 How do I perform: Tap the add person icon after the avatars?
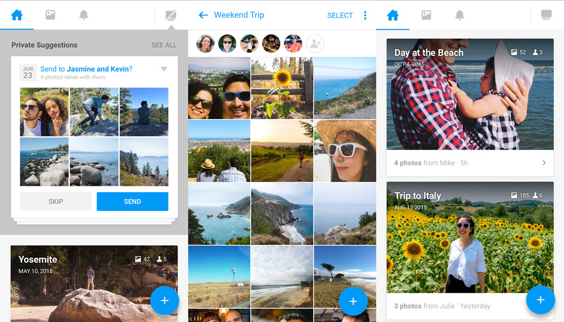(315, 43)
